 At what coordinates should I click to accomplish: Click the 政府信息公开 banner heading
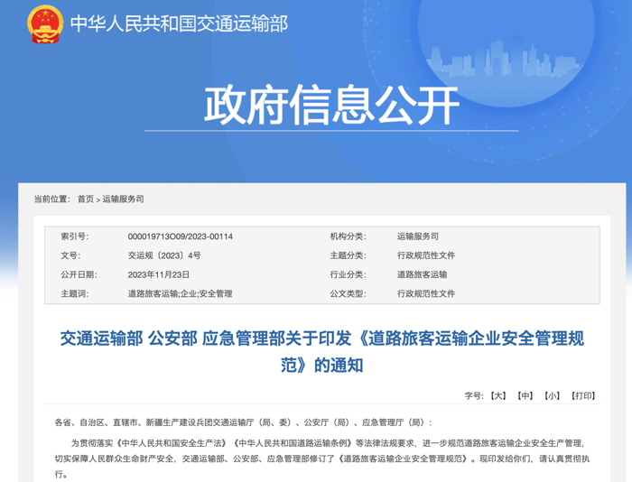point(331,107)
